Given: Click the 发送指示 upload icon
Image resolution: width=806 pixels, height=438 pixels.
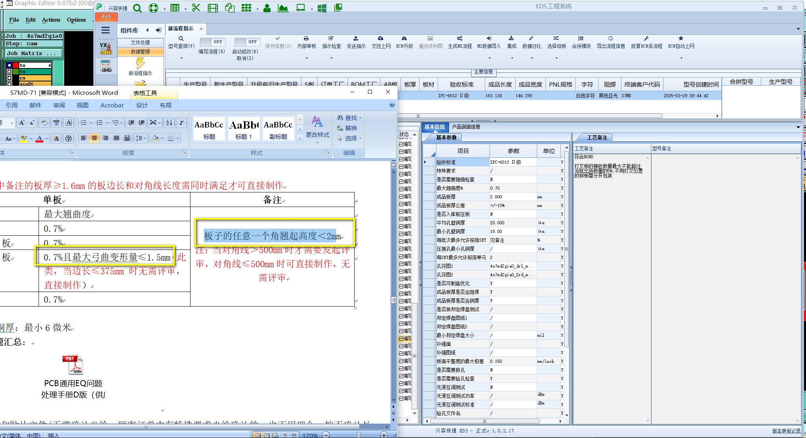Looking at the screenshot, I should click(x=356, y=39).
